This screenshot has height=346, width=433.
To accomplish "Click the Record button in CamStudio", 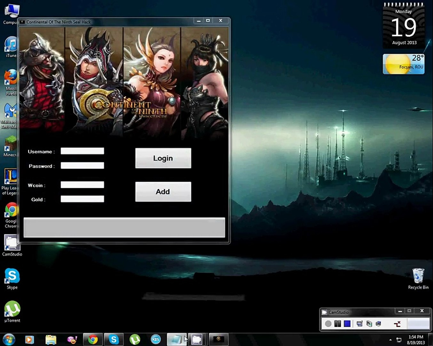I will 328,324.
